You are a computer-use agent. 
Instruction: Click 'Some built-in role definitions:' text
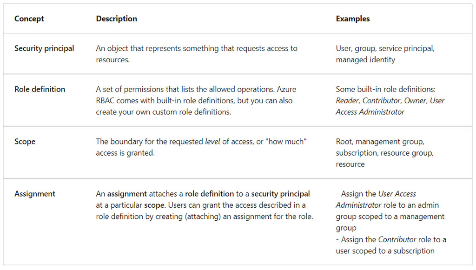[x=385, y=89]
